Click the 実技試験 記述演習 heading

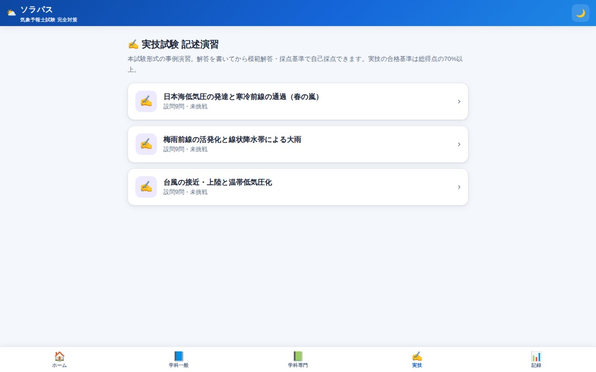point(173,44)
